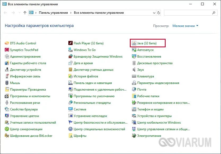Open the Java (32 бита) icon

[134, 43]
